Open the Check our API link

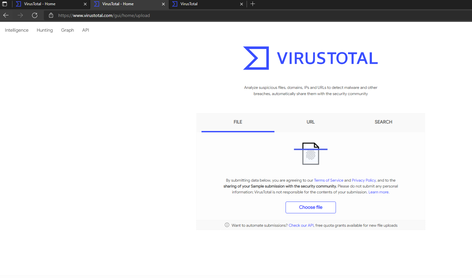click(301, 225)
